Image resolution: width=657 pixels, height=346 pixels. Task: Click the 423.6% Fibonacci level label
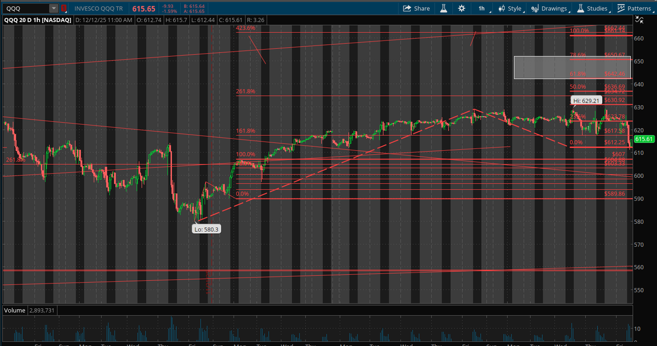(x=245, y=28)
